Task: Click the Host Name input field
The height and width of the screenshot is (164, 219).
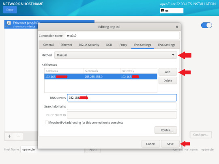Action: click(x=52, y=149)
